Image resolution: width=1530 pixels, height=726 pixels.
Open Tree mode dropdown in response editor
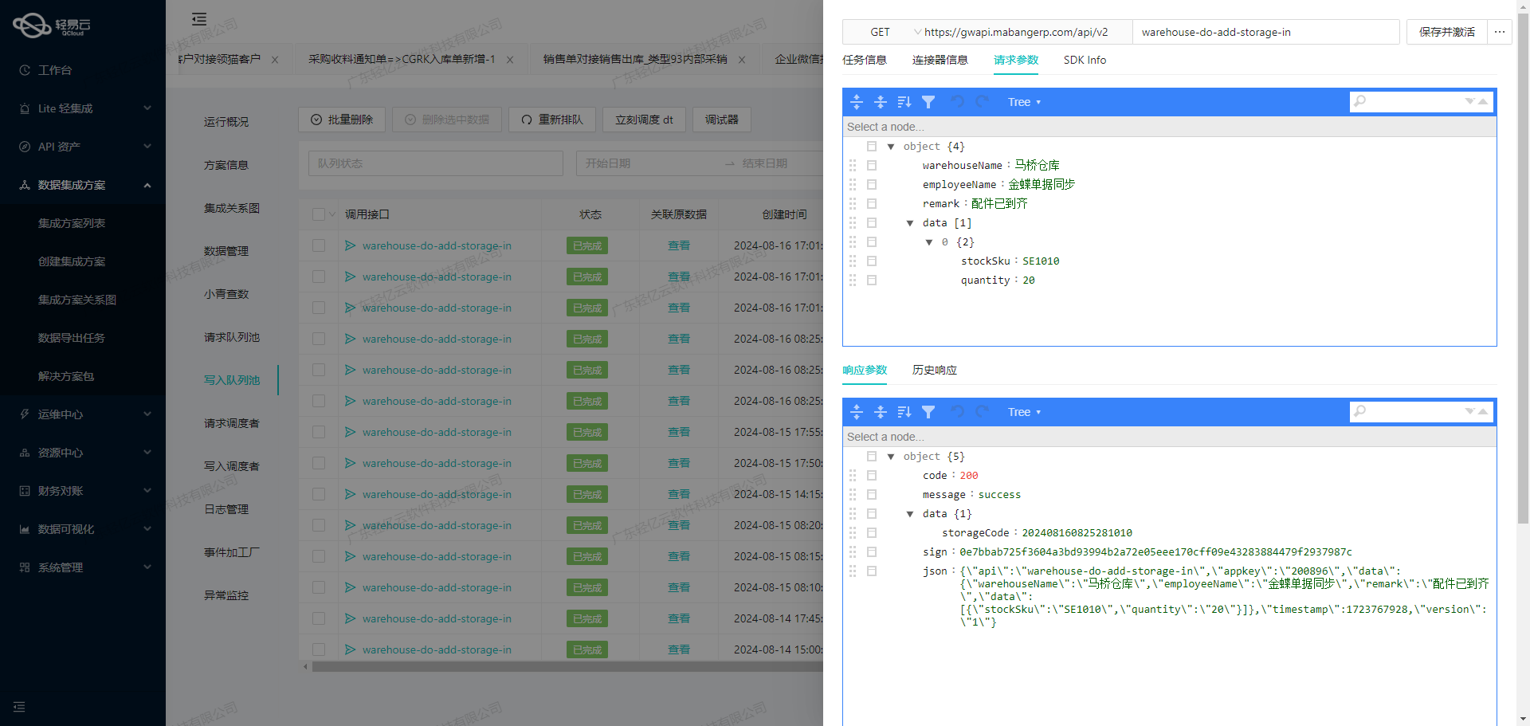1024,412
